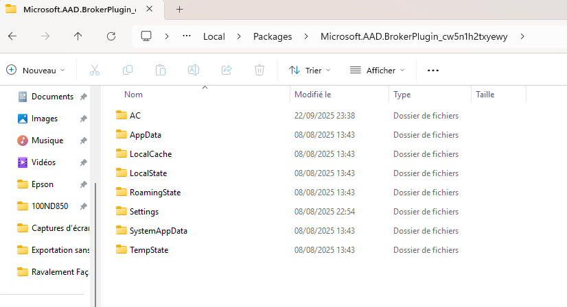
Task: Click the Paste clipboard icon
Action: [x=161, y=70]
